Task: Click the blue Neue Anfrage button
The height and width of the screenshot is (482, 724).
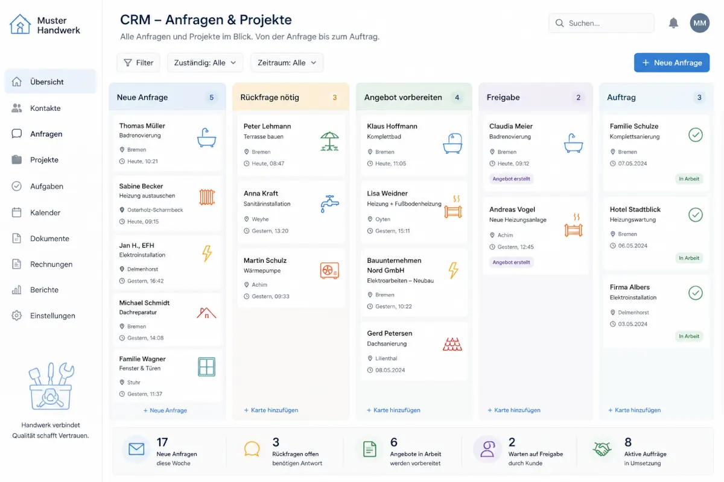Action: pos(672,63)
